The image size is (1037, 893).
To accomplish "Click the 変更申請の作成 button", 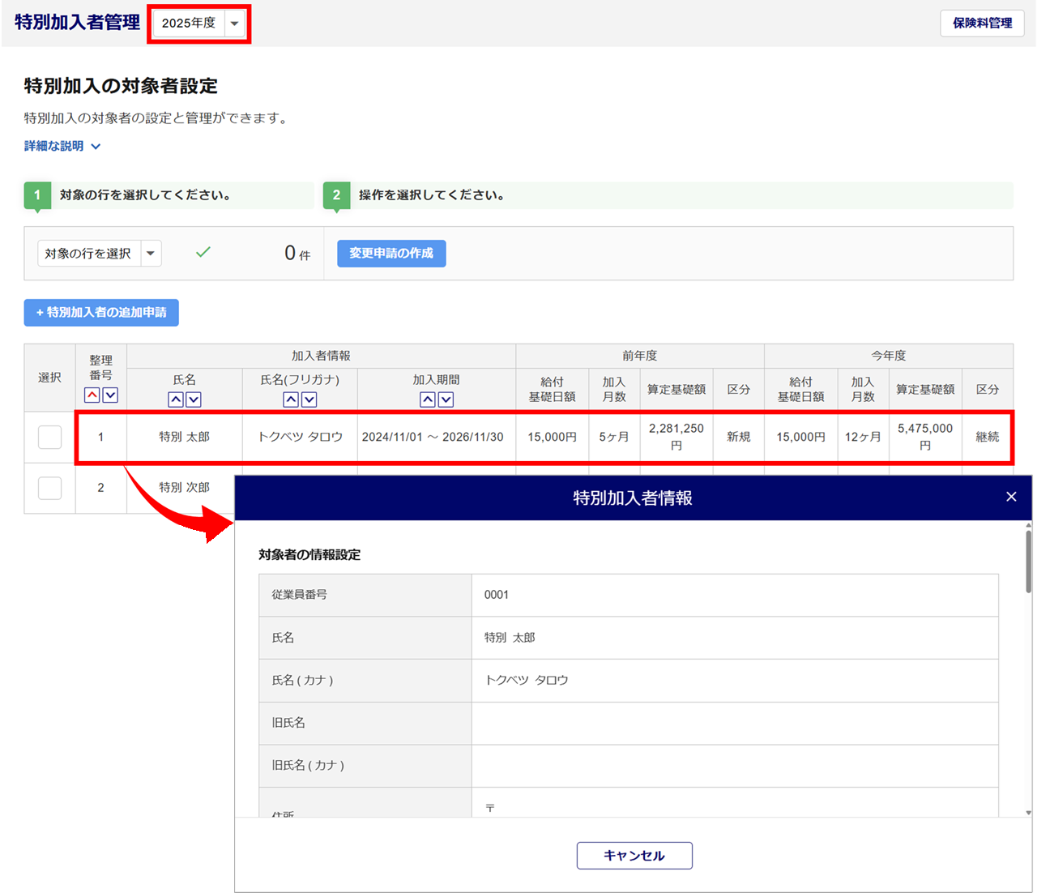I will (391, 254).
